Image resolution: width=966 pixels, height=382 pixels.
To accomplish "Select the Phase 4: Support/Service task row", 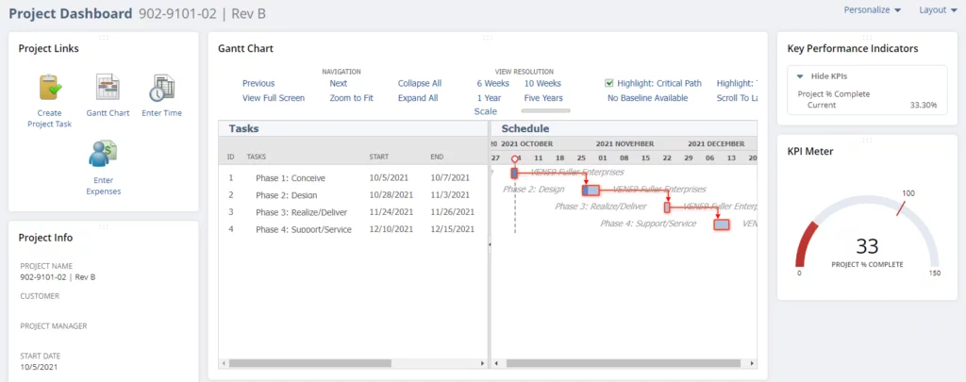I will 353,230.
